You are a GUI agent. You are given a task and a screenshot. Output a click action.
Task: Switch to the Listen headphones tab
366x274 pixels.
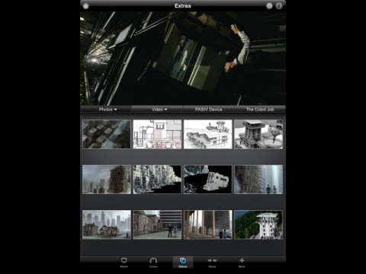point(153,263)
